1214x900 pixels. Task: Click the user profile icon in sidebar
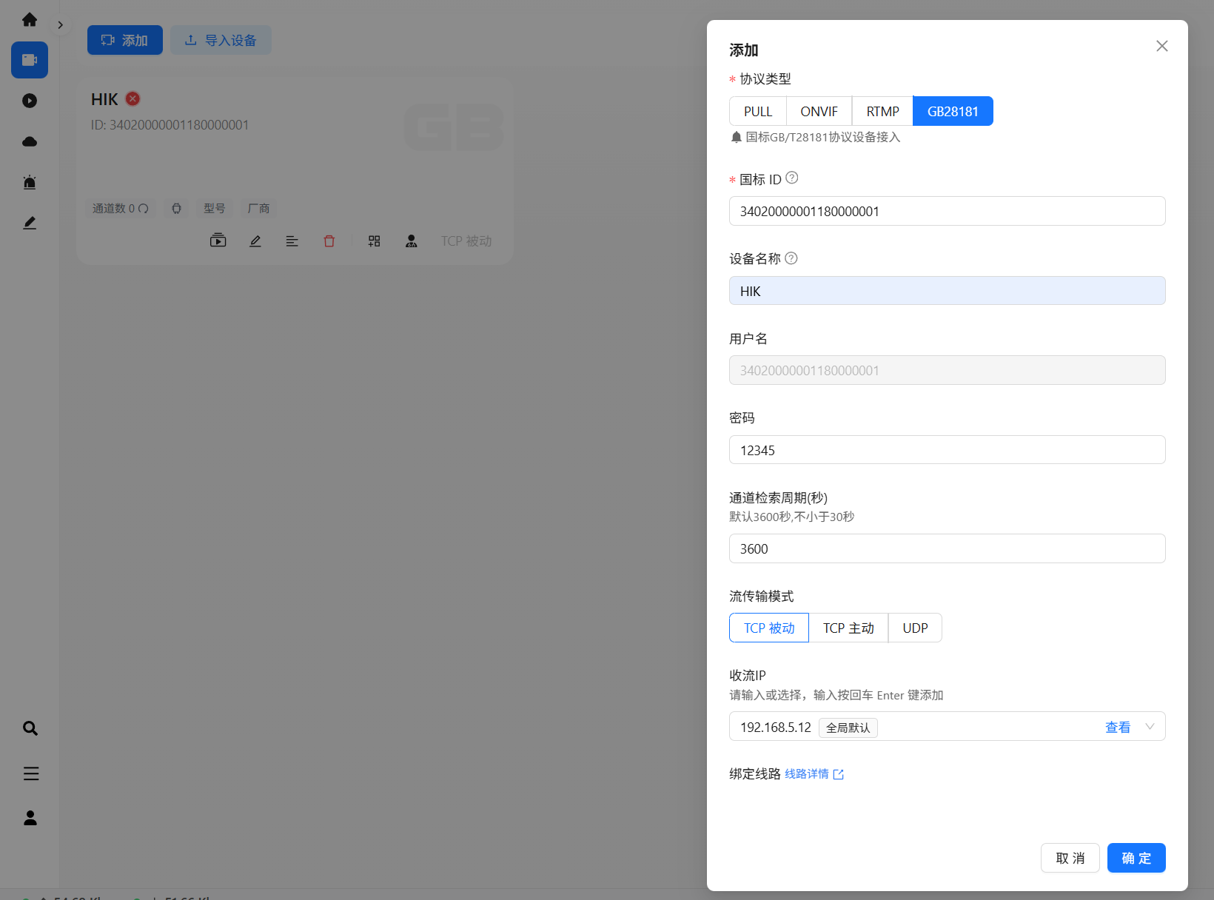(x=30, y=818)
